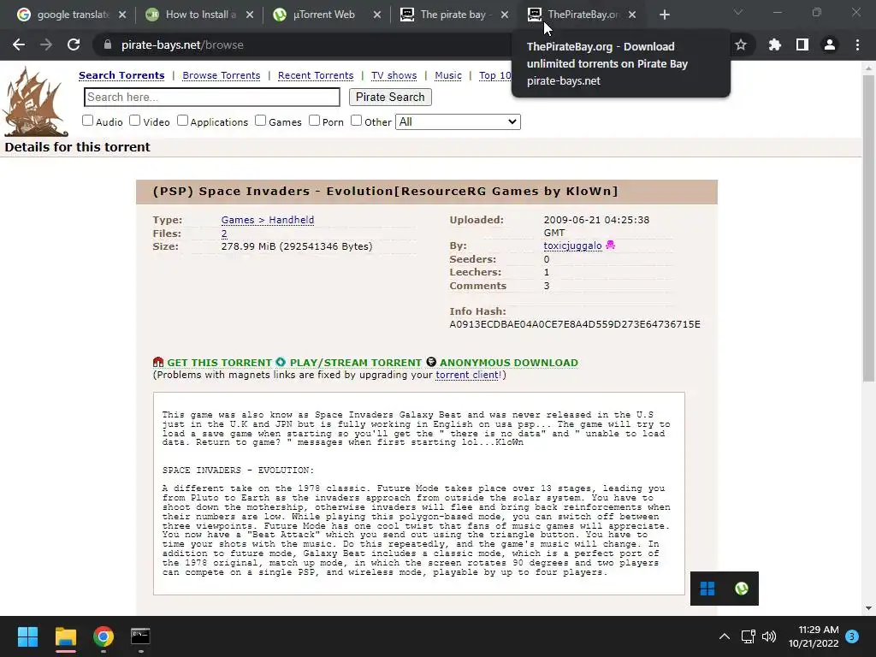
Task: Switch to the µTorrent Web tab
Action: 326,15
